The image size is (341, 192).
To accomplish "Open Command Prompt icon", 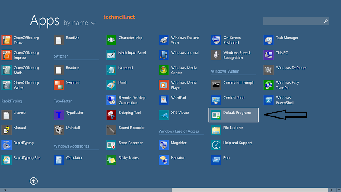I will [x=216, y=85].
